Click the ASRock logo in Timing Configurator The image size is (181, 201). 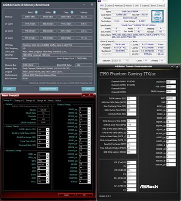[148, 186]
